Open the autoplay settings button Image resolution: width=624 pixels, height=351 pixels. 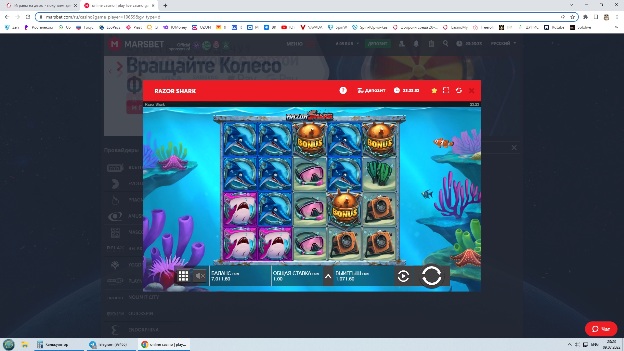click(403, 276)
